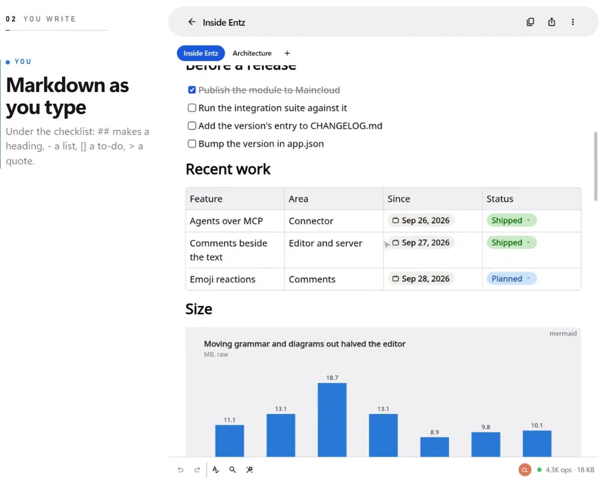Go back using the arrow beside Inside Entz
The image size is (606, 480).
tap(191, 22)
